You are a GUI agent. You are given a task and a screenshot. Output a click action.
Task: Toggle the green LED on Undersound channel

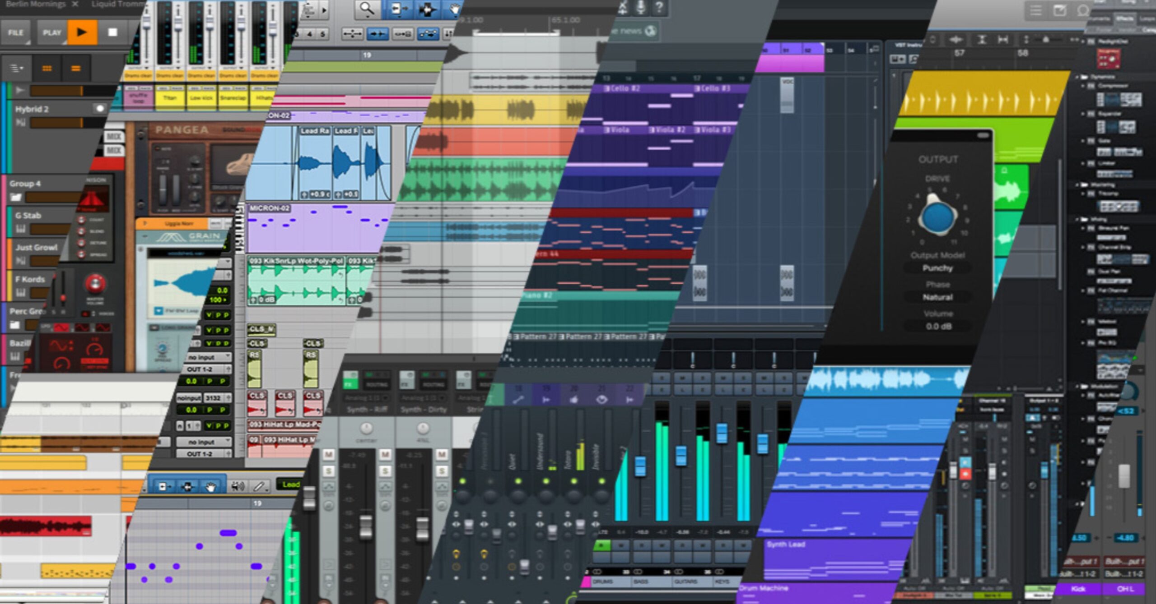point(546,481)
